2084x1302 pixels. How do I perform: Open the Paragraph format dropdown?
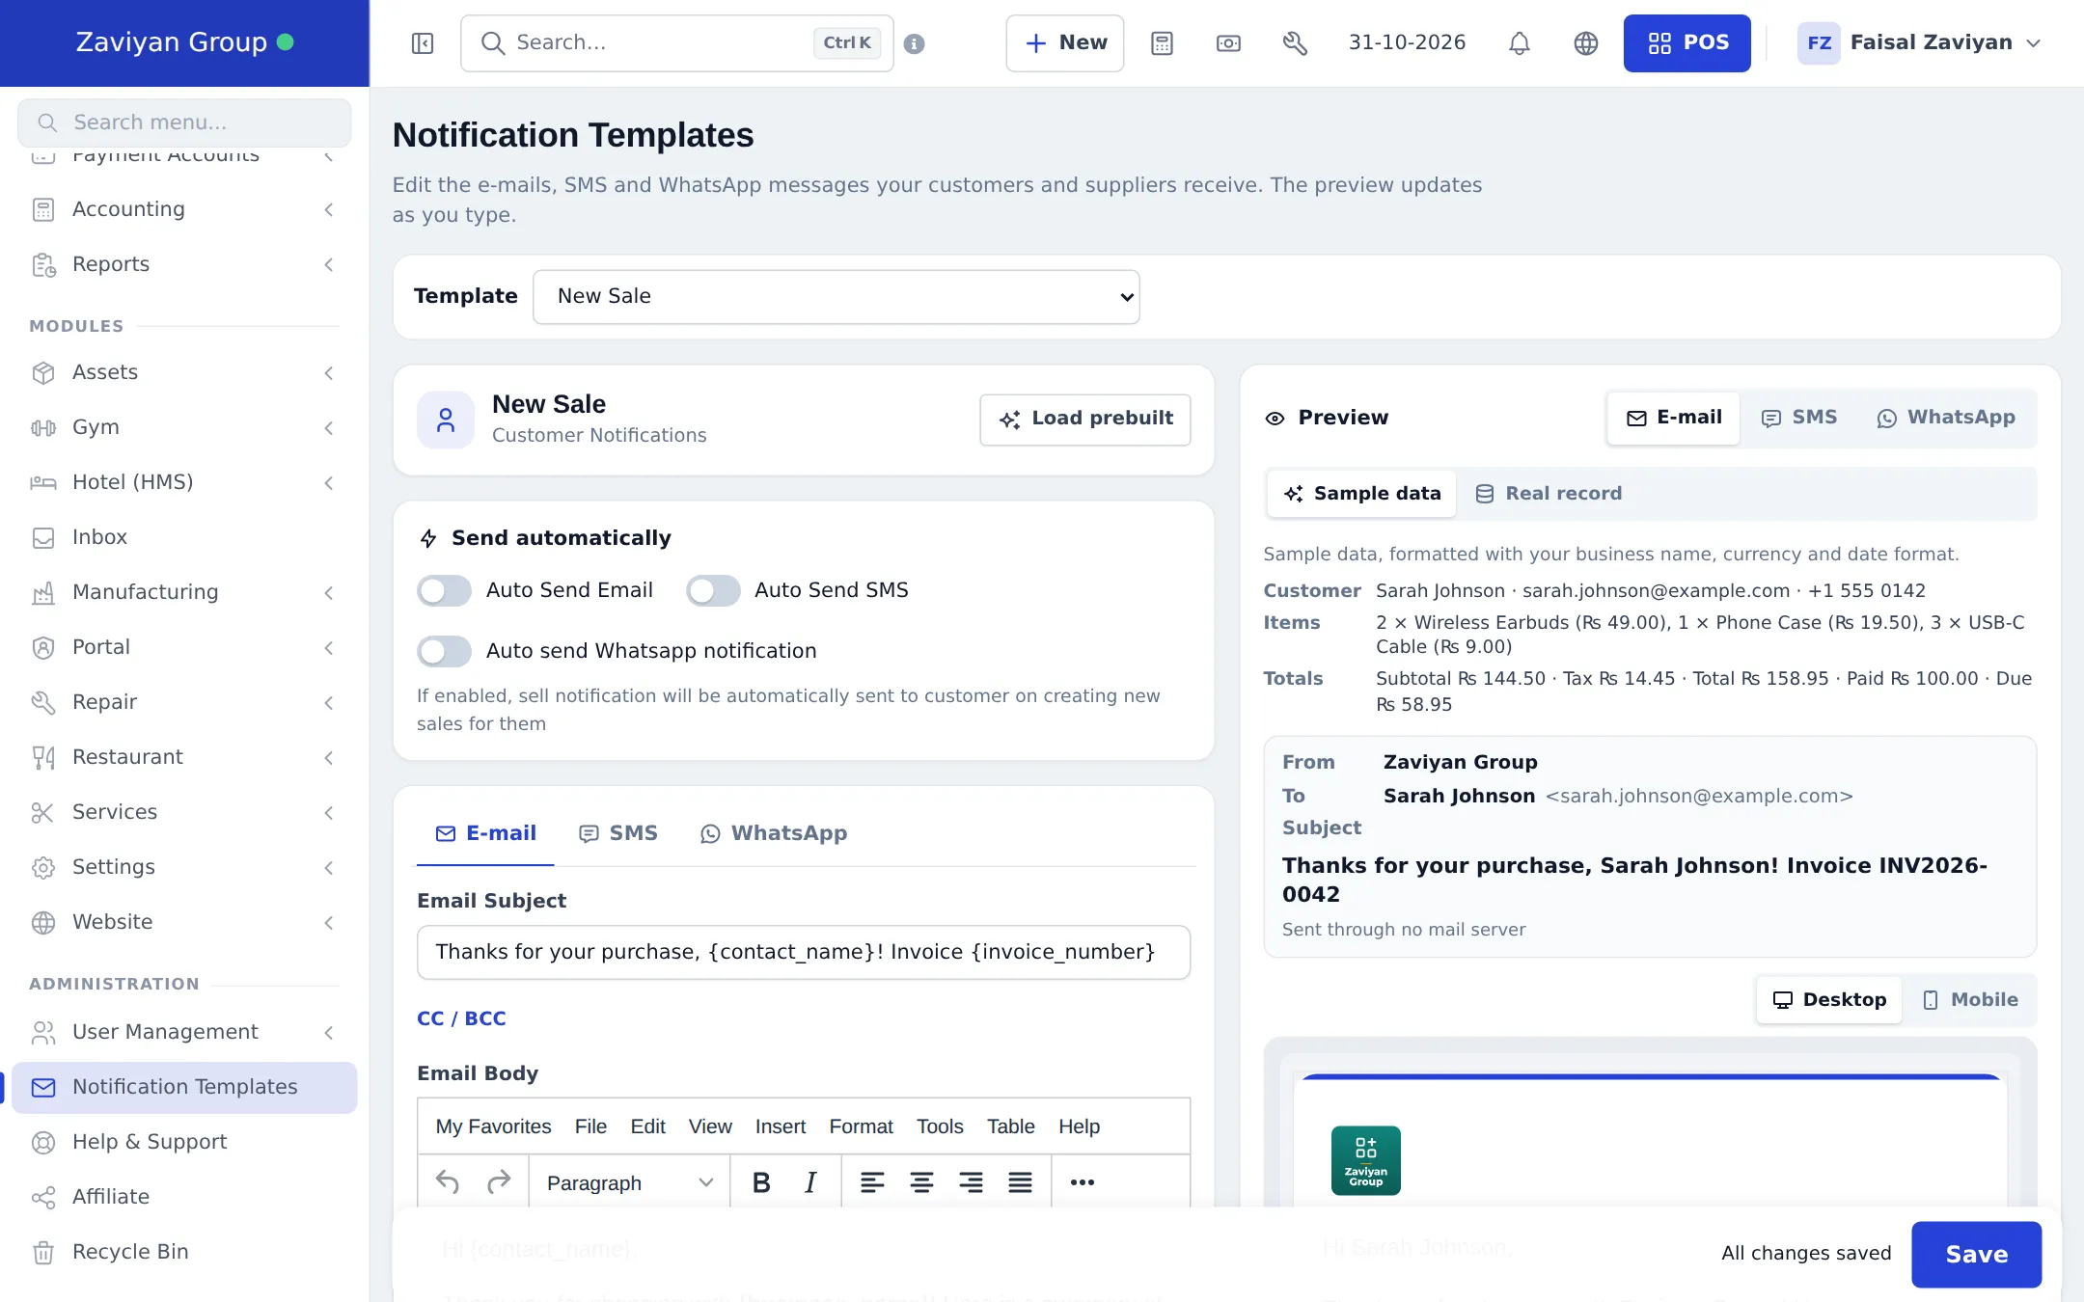tap(629, 1182)
